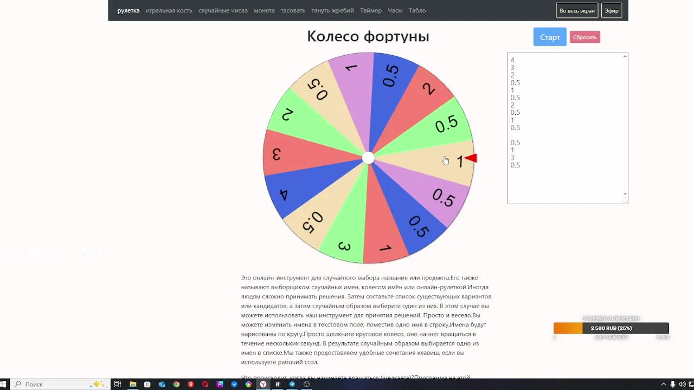Open the Табло page
This screenshot has height=390, width=694.
pyautogui.click(x=417, y=10)
